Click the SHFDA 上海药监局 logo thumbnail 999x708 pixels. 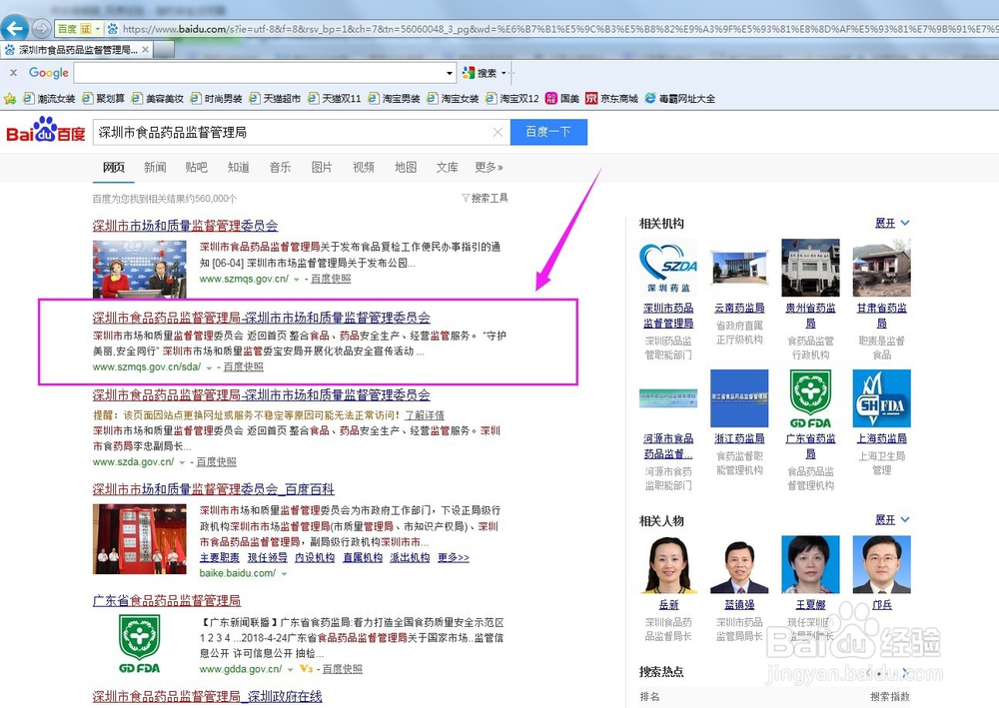(x=882, y=397)
